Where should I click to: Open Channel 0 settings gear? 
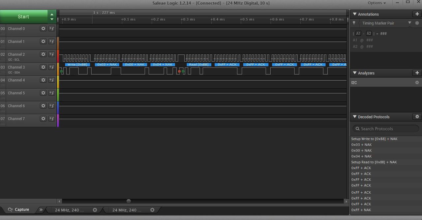43,29
